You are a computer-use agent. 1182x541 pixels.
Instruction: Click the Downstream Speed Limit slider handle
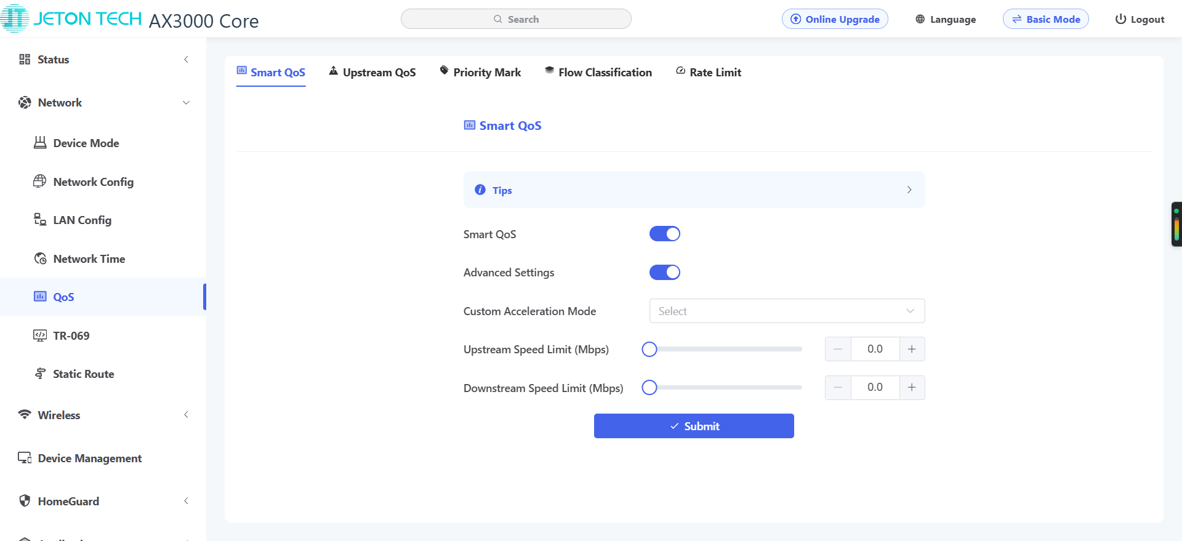[x=649, y=387]
